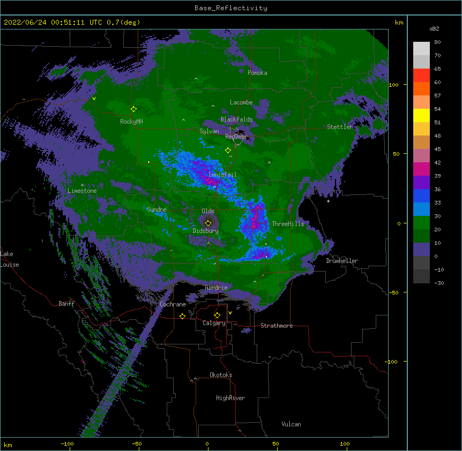The image size is (462, 451).
Task: Click the Olds city label
Action: point(208,211)
